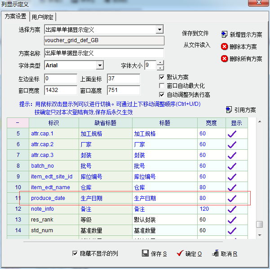Click 保存到文件 save to file

click(195, 34)
